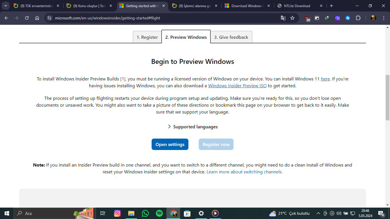Bookmark this page with the star icon
Viewport: 390px width, 219px height.
[292, 18]
